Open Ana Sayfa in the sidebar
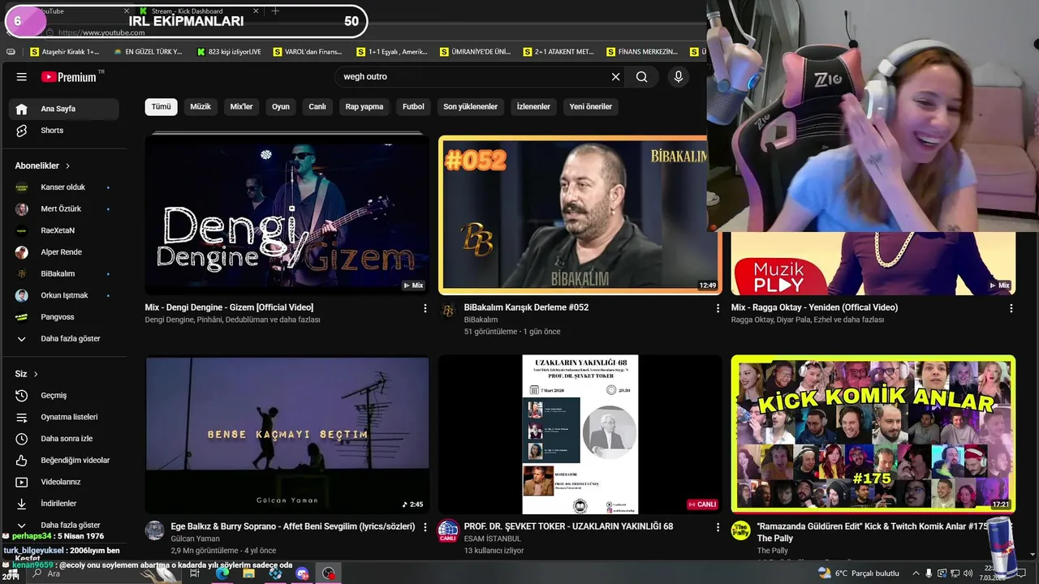This screenshot has height=584, width=1039. pos(65,109)
